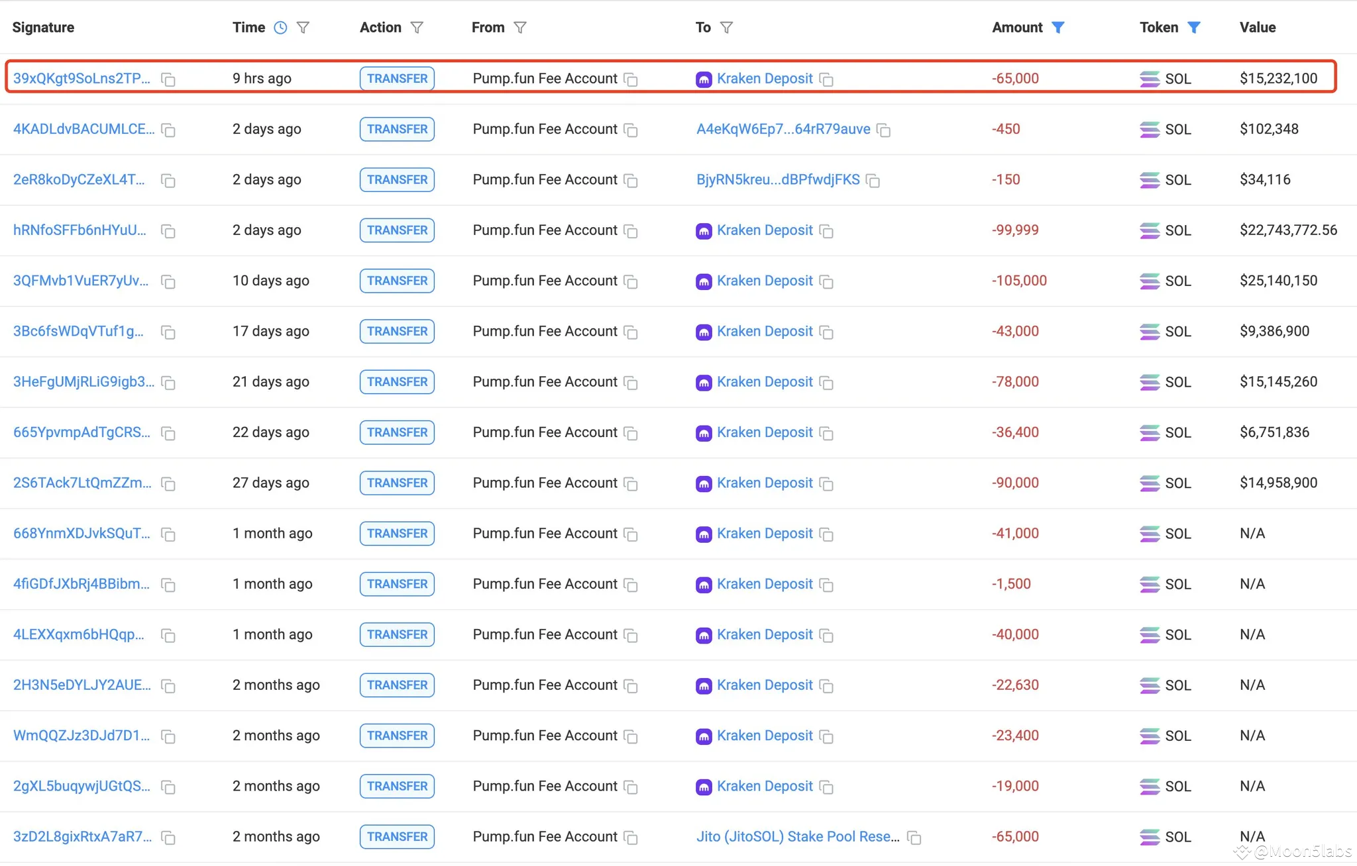The height and width of the screenshot is (866, 1357).
Task: Open the Time column filter
Action: click(x=303, y=28)
